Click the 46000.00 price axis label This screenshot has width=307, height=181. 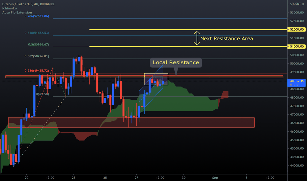tap(297, 132)
